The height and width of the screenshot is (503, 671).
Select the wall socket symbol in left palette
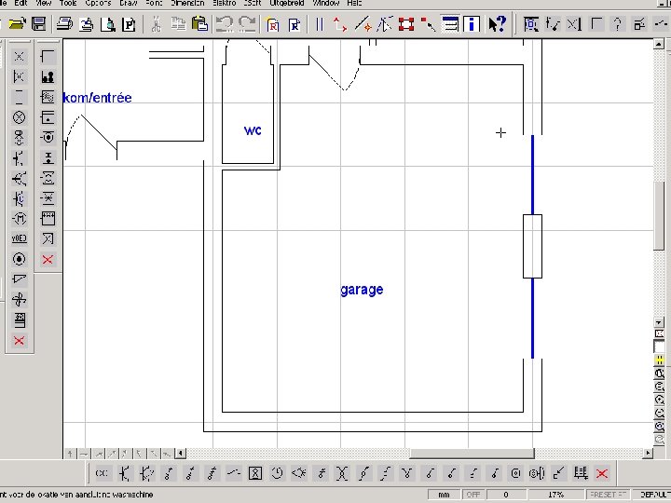click(x=19, y=157)
